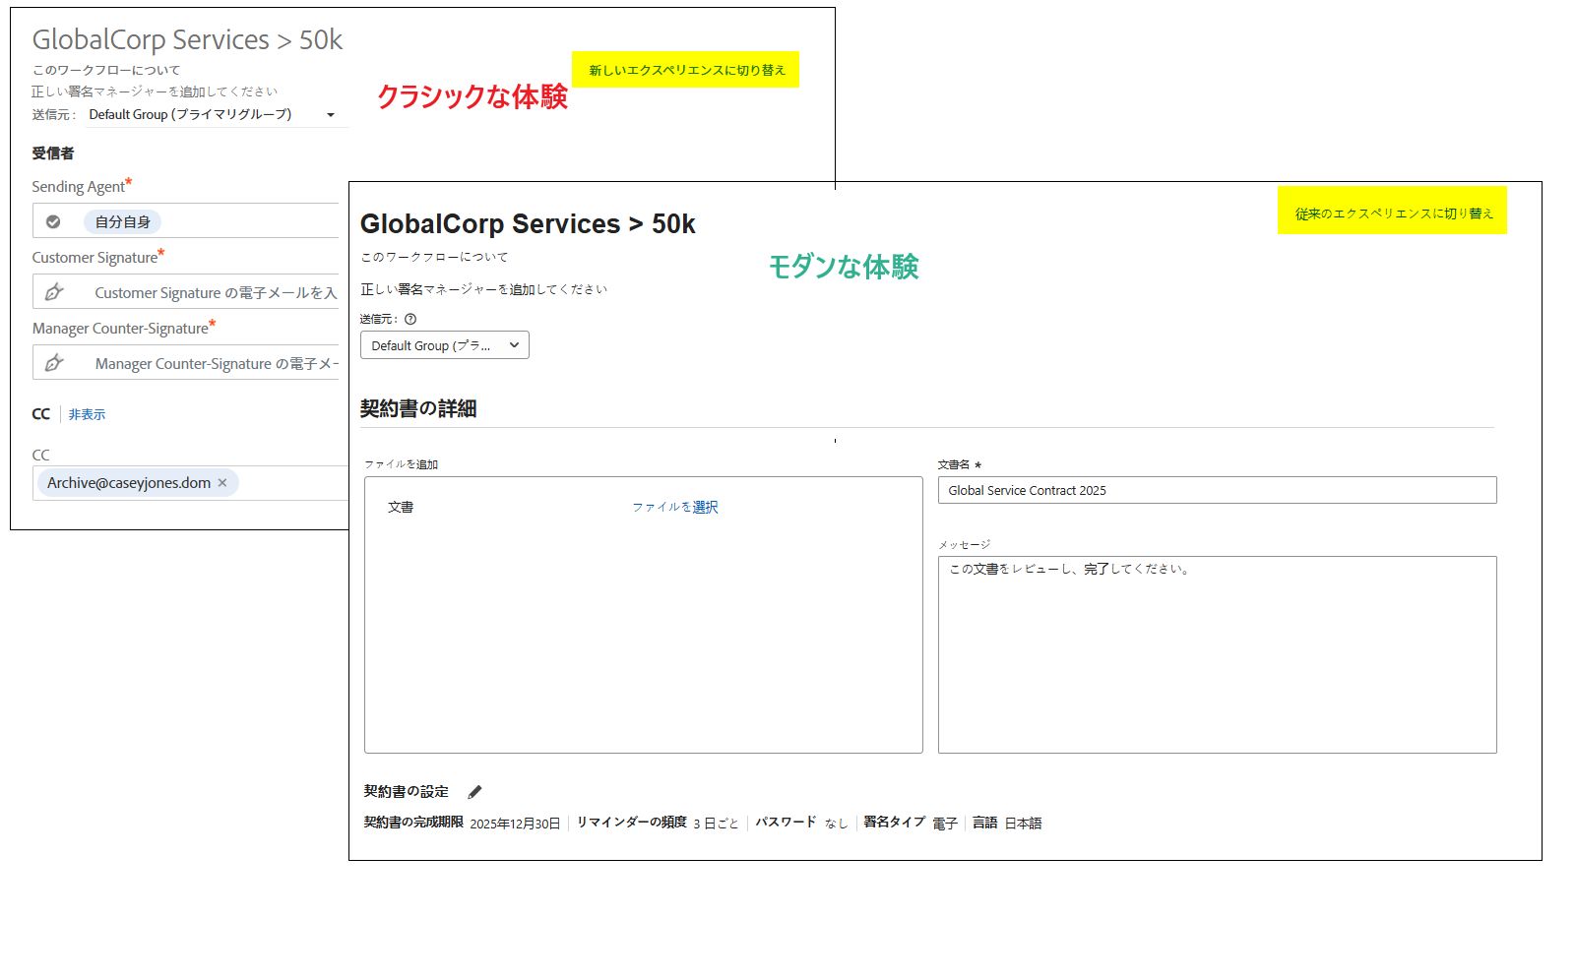Click the 契約書の詳細 heading
1575x977 pixels.
click(x=418, y=408)
